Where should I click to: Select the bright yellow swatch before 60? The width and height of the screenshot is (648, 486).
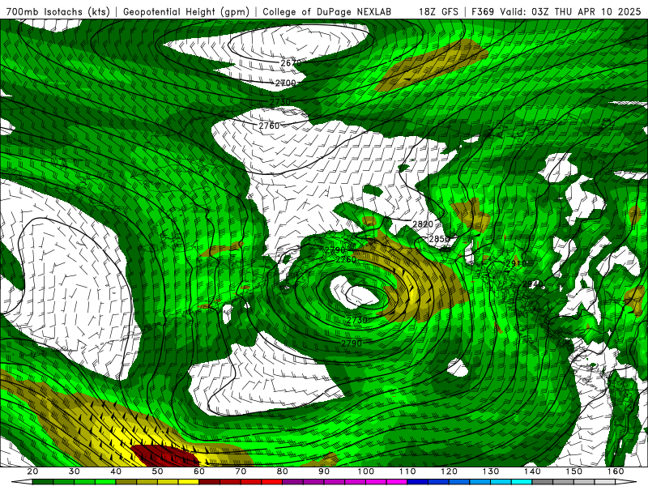coord(189,482)
